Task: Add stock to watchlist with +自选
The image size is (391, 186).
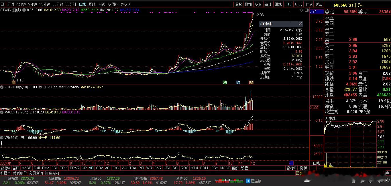Action: click(309, 4)
